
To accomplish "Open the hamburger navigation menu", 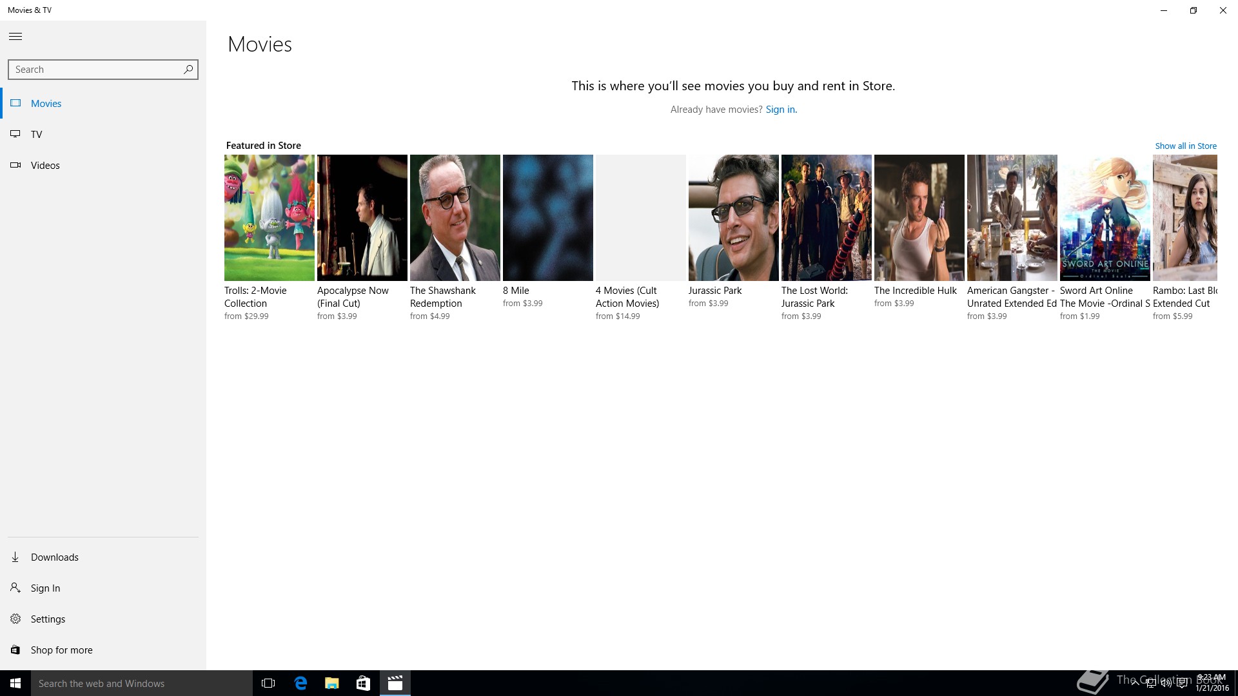I will coord(15,36).
